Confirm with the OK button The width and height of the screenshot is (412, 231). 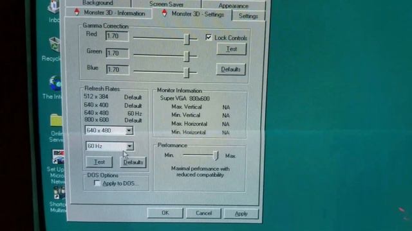coord(165,212)
